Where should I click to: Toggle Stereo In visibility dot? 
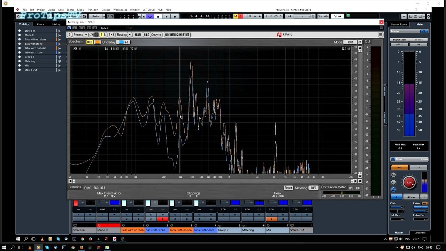(20, 31)
